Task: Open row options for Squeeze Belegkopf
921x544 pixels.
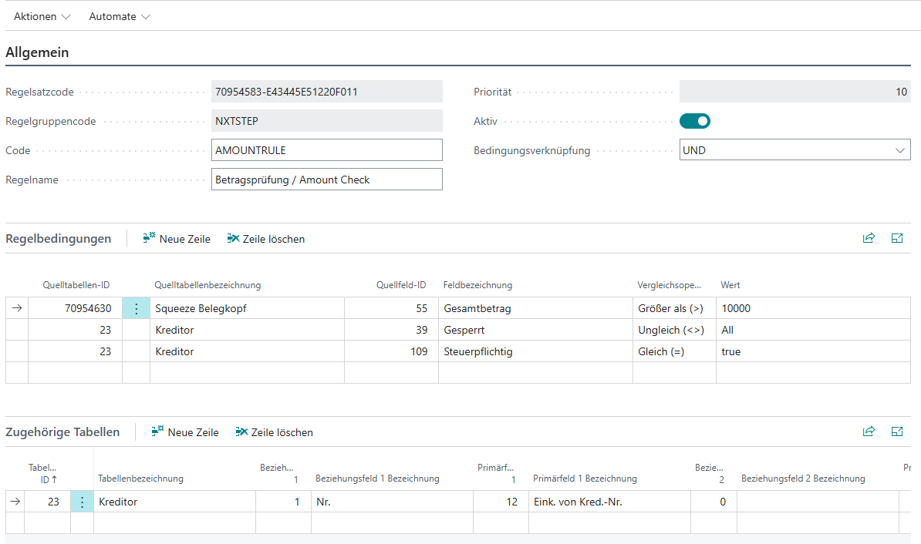Action: [x=136, y=308]
